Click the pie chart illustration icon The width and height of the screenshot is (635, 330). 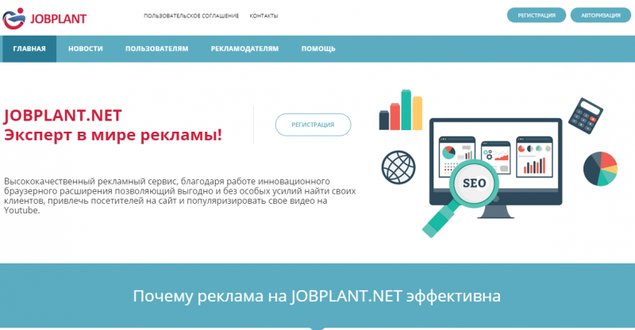[600, 169]
